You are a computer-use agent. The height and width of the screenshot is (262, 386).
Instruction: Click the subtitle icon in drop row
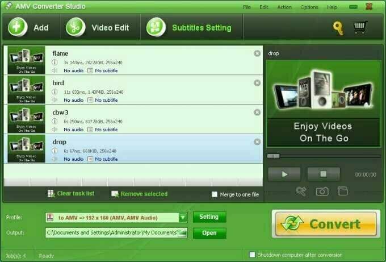[x=90, y=159]
